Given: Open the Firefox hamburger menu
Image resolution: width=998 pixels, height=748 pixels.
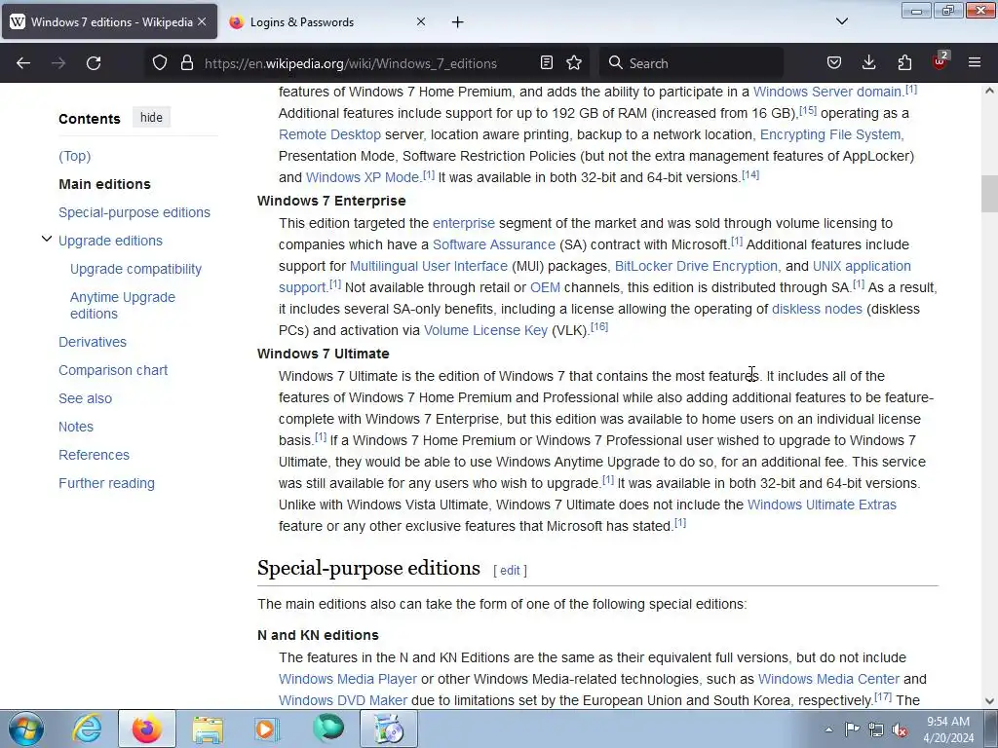Looking at the screenshot, I should [975, 63].
